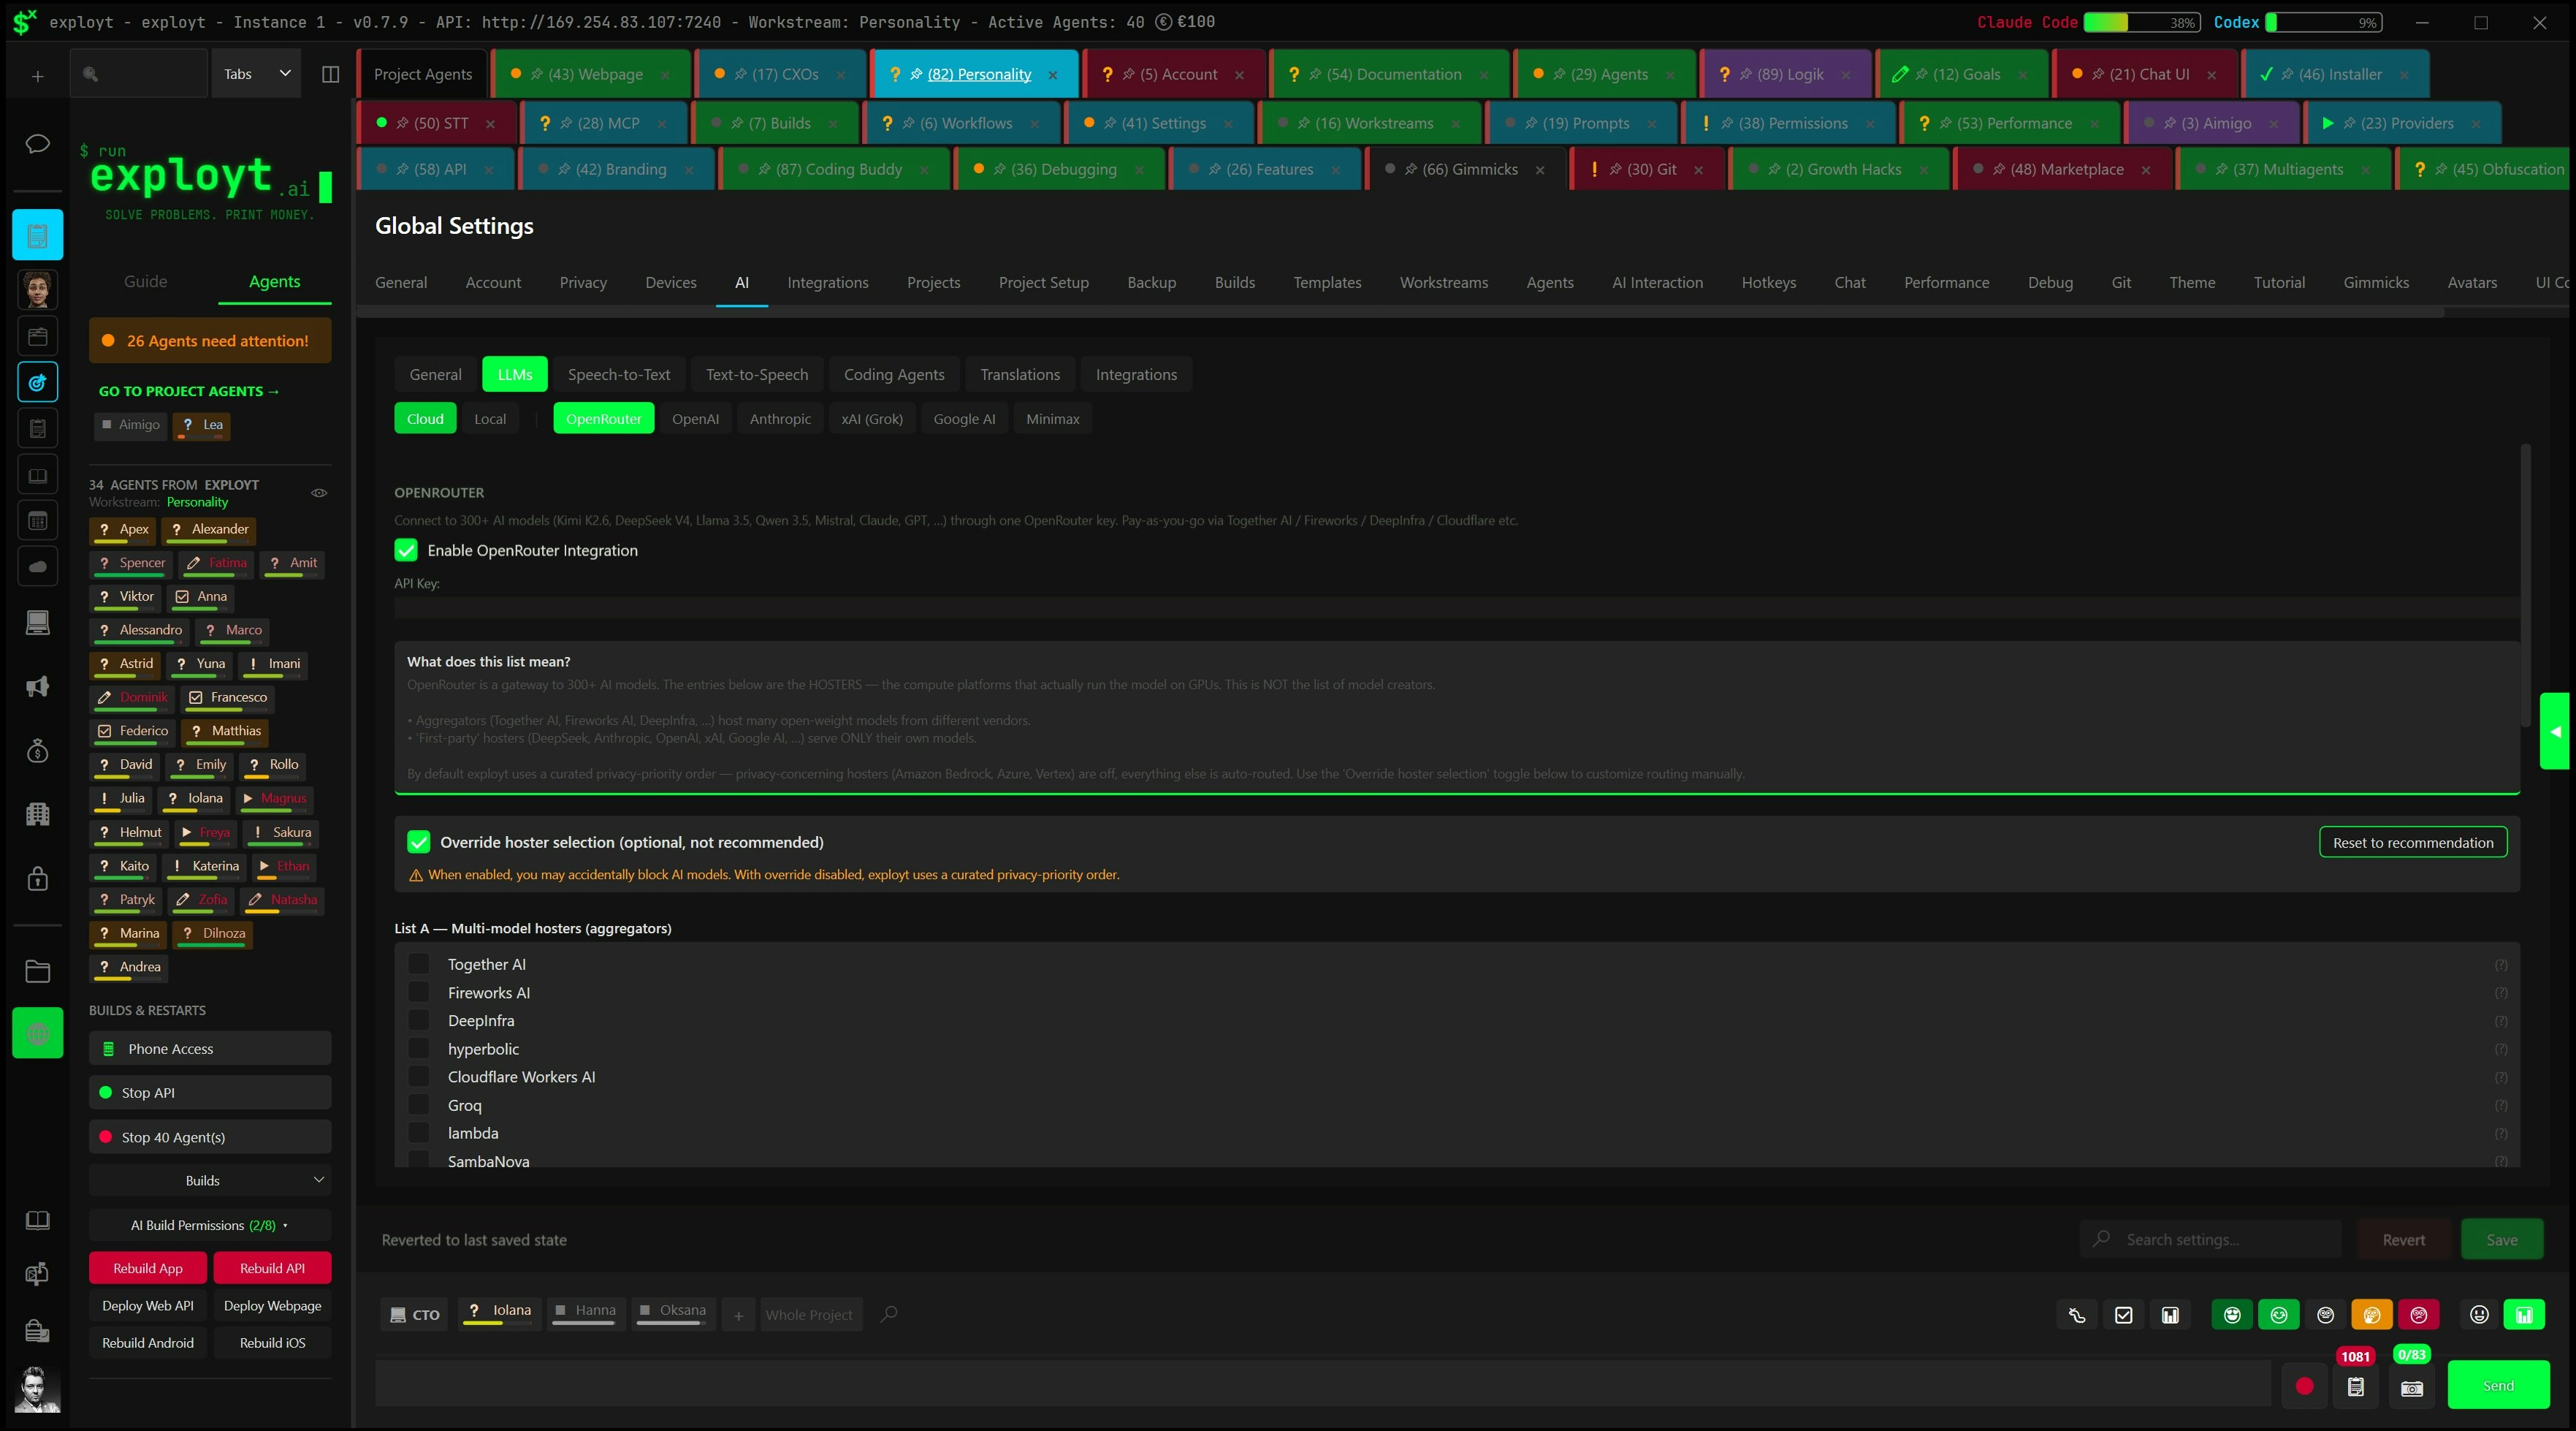This screenshot has height=1431, width=2576.
Task: Click the money bag sidebar icon
Action: [37, 751]
